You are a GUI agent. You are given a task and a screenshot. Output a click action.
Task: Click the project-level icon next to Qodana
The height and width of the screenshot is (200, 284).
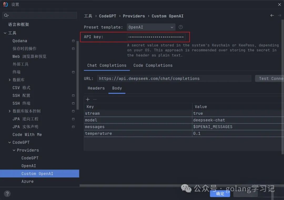tap(73, 41)
